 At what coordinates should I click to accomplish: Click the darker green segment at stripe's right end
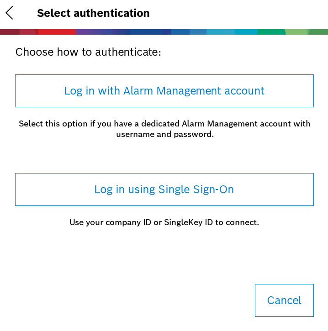pos(318,32)
